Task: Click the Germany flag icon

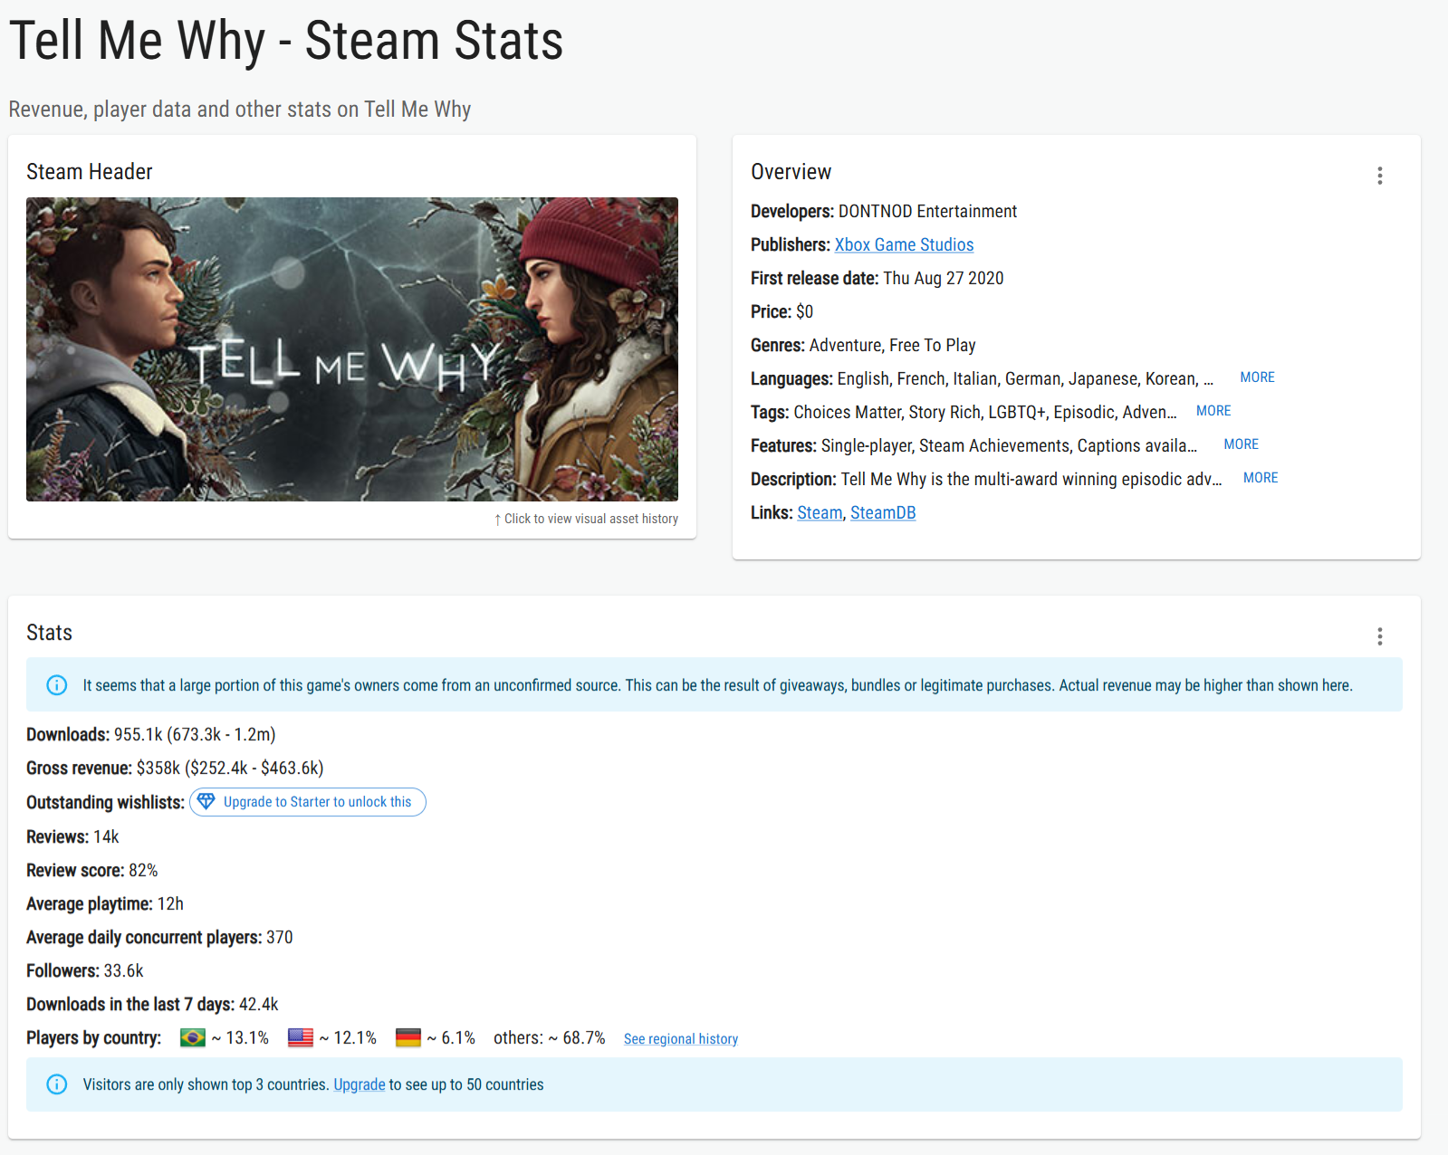Action: point(408,1038)
